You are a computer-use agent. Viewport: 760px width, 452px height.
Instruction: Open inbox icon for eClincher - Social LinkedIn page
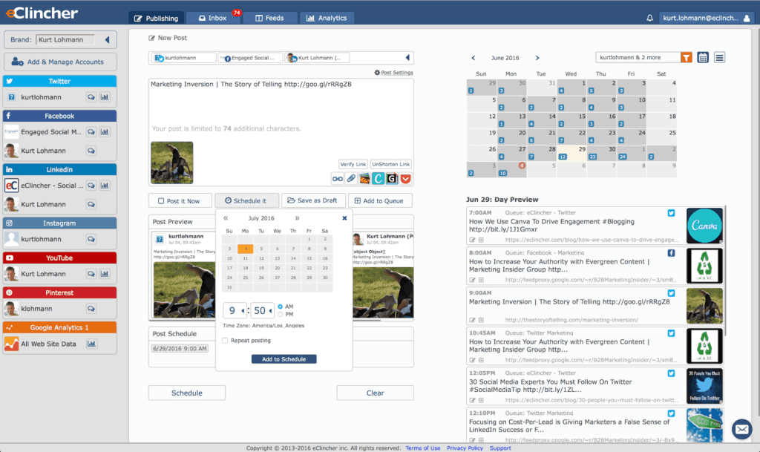point(91,186)
